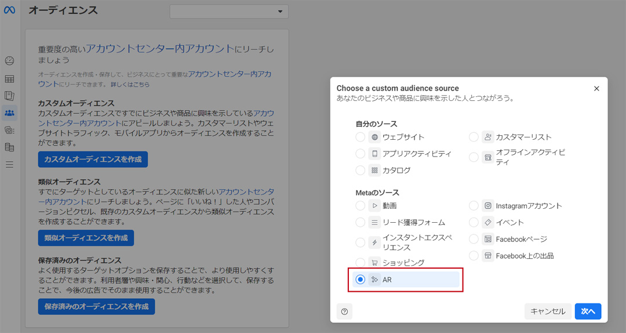Viewport: 626px width, 333px height.
Task: Select the ウェブサイト radio button
Action: coord(361,137)
